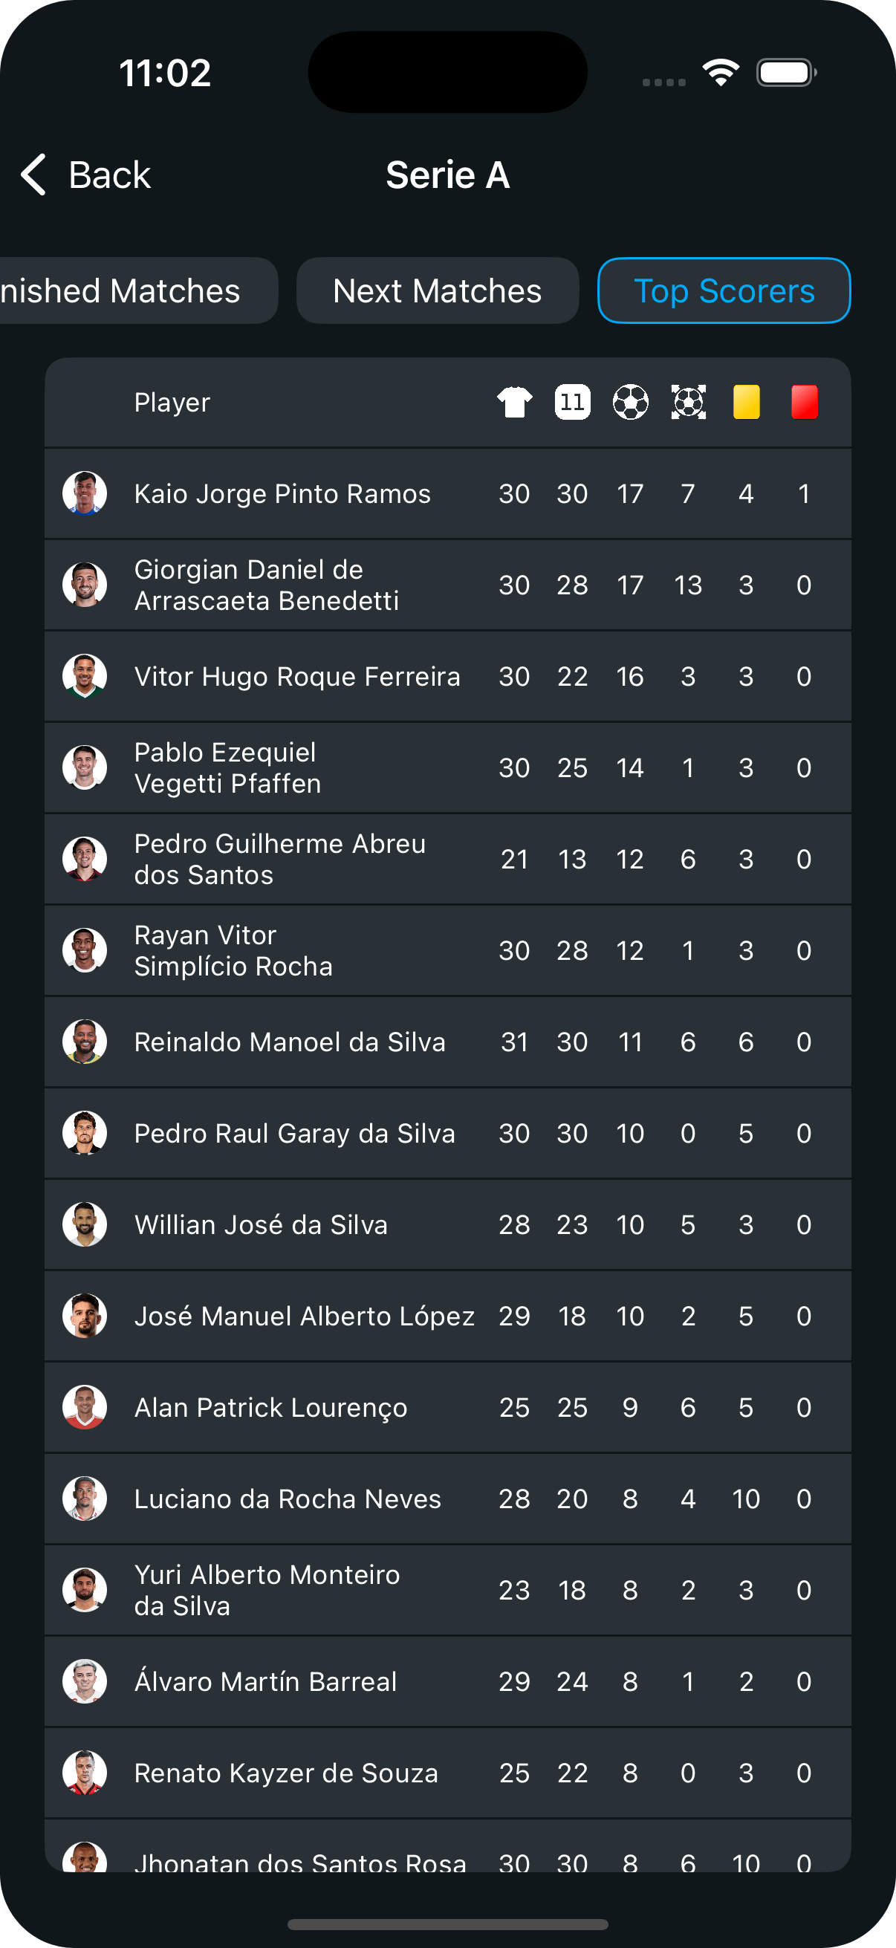Screen dimensions: 896x1948
Task: Tap the assists ball column icon
Action: [688, 403]
